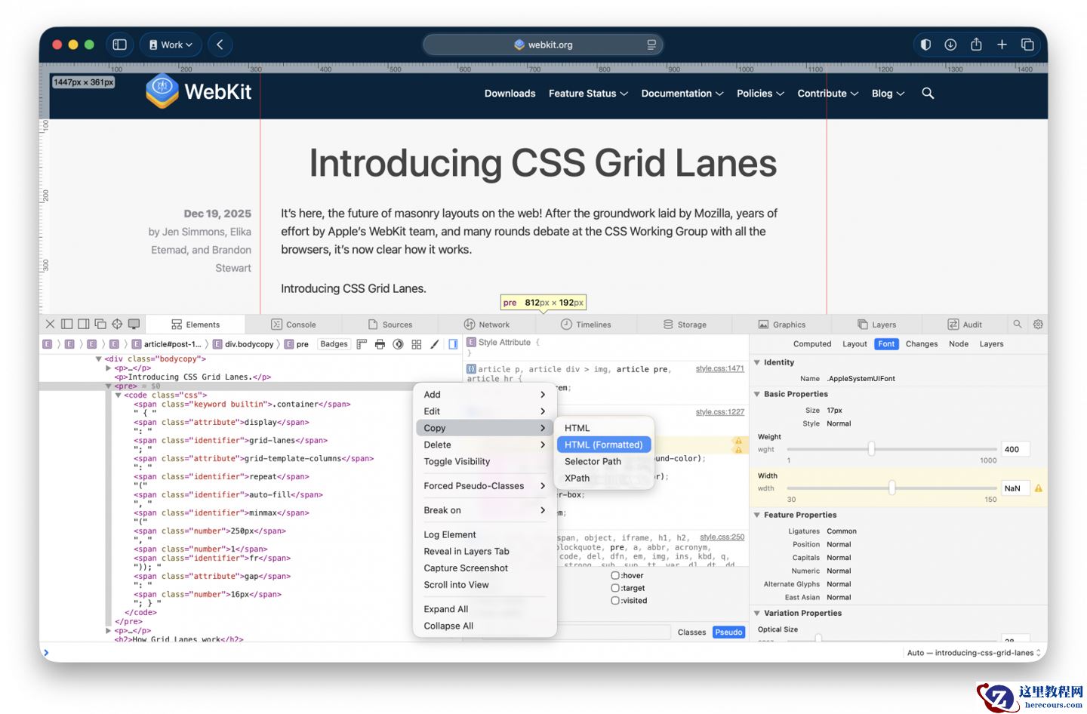Tick the :visited pseudo-class checkbox

[x=615, y=601]
